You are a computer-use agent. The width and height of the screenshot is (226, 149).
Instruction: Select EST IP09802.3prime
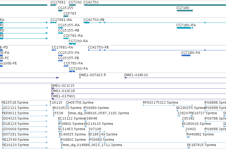pyautogui.click(x=73, y=140)
